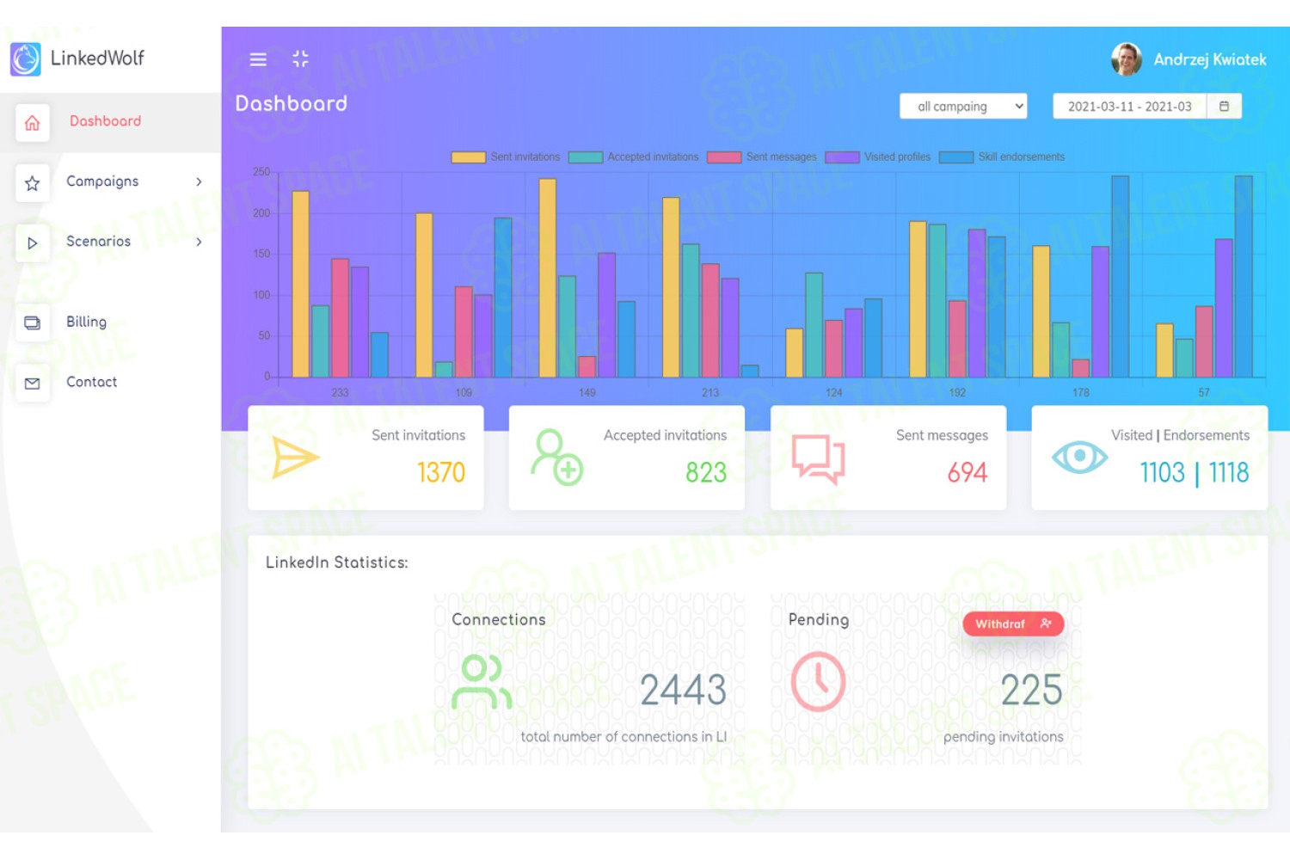The width and height of the screenshot is (1290, 860).
Task: Click the Connections people icon
Action: pos(482,682)
